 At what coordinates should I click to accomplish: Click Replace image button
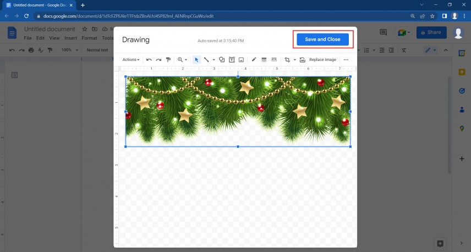tap(322, 59)
